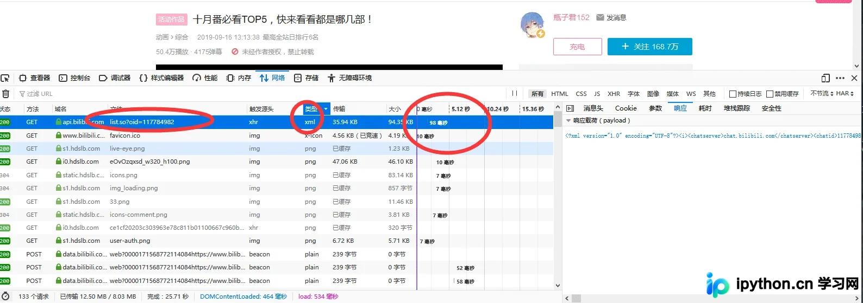This screenshot has width=863, height=303.
Task: Close the developer tools panel
Action: [854, 78]
